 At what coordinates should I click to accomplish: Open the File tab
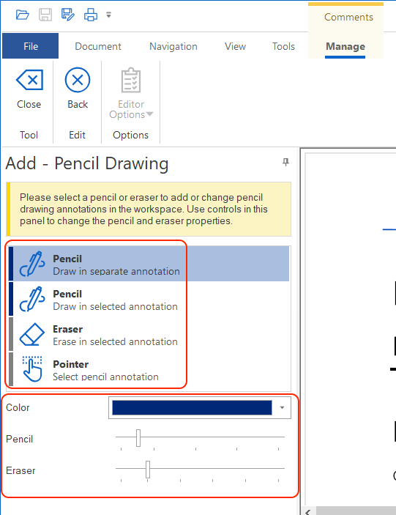pos(31,46)
